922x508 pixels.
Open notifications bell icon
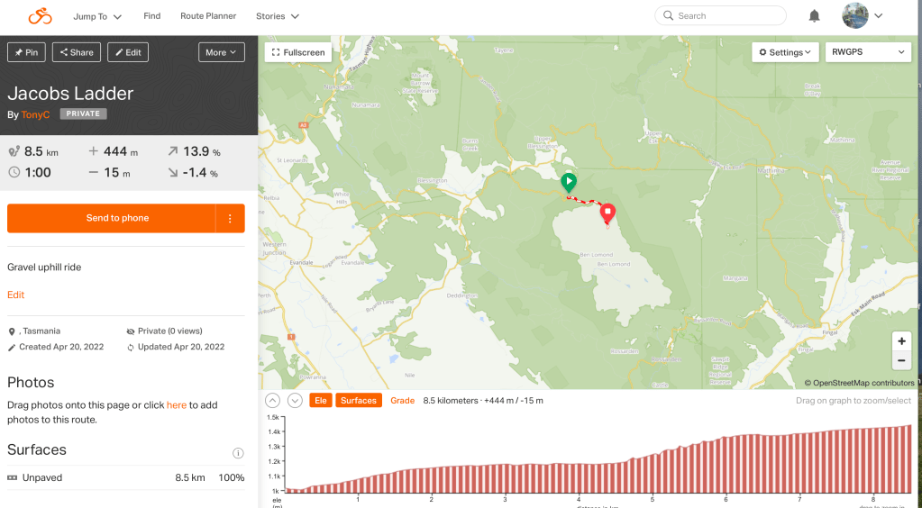coord(814,16)
